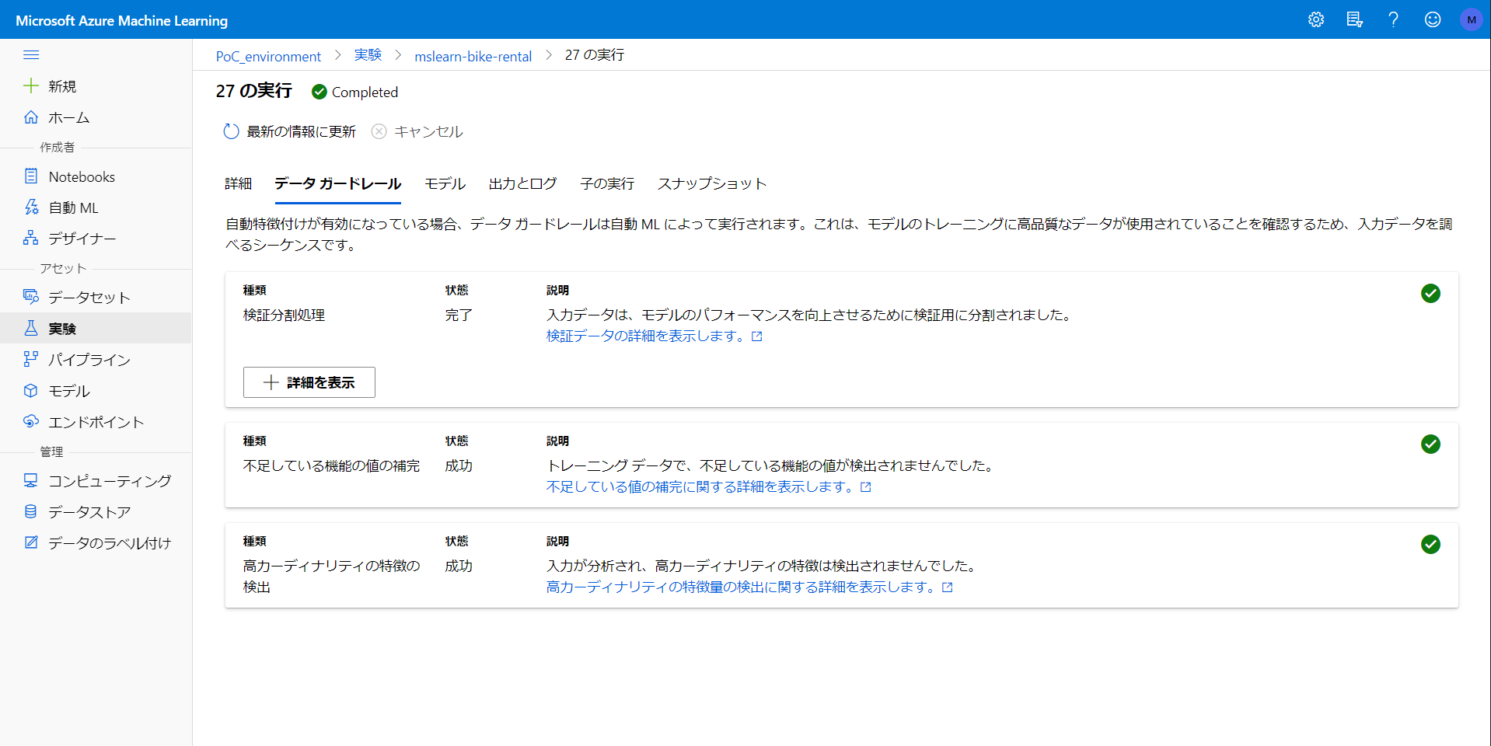The width and height of the screenshot is (1491, 746).
Task: Click the データストア database icon
Action: tap(31, 511)
